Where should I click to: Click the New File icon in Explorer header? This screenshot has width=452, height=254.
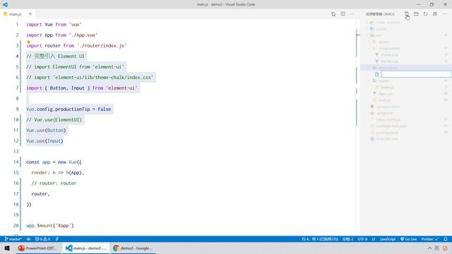tap(407, 14)
